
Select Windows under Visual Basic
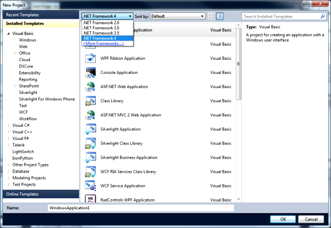[27, 40]
